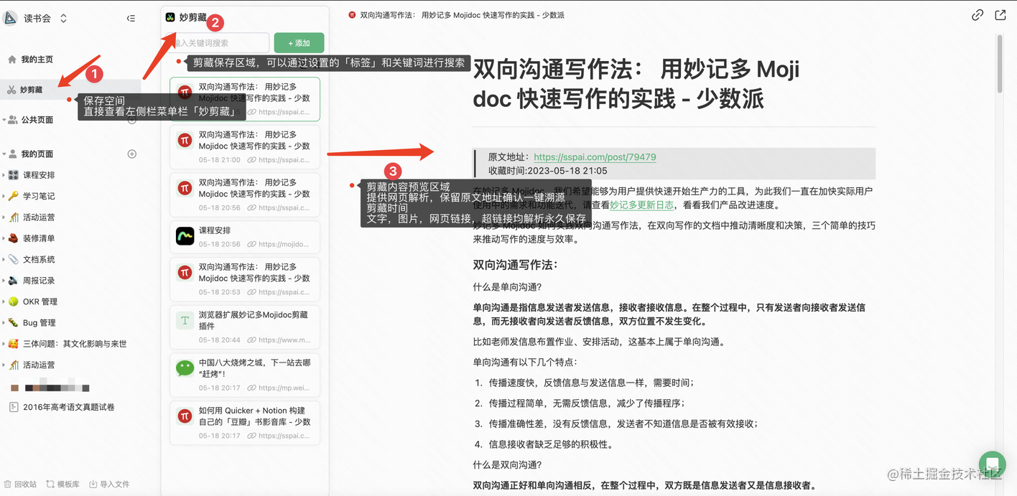This screenshot has height=496, width=1017.
Task: Expand the 学习笔记 tree arrow
Action: tap(4, 196)
